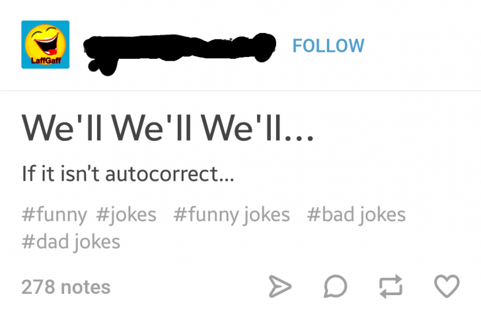Click the paper plane share icon
Screen dimensions: 481x317
[x=280, y=287]
